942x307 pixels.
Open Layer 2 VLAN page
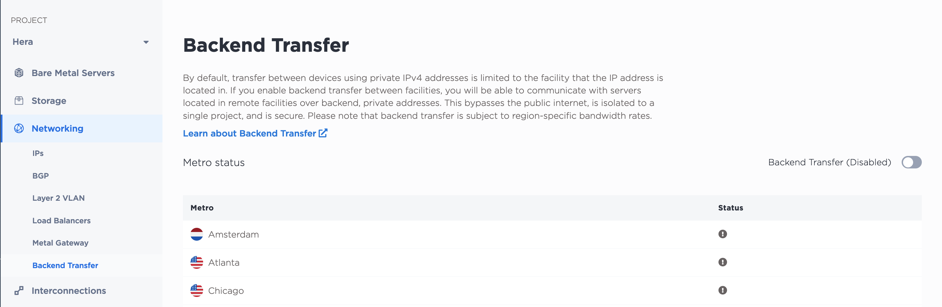point(58,198)
